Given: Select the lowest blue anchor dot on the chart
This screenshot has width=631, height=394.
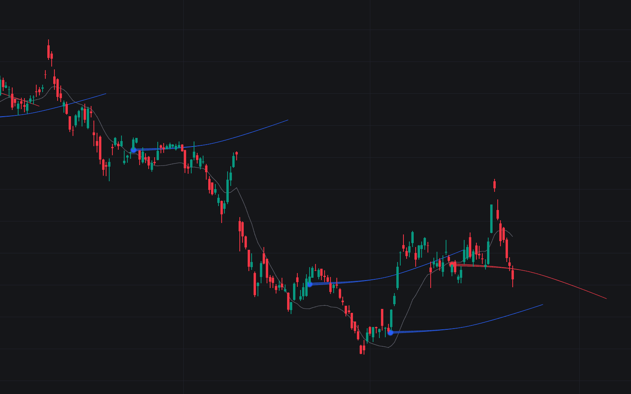Looking at the screenshot, I should pos(390,333).
